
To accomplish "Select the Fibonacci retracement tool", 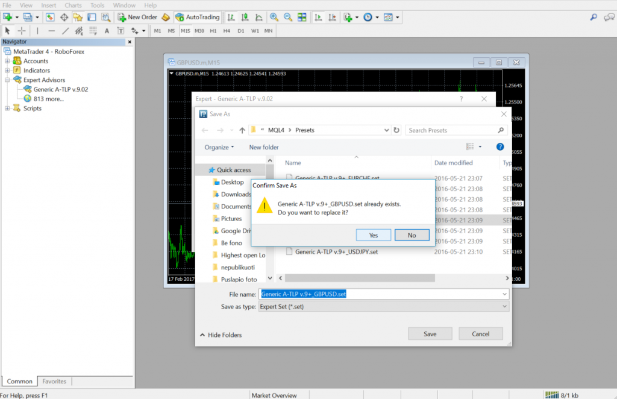I will pos(93,31).
